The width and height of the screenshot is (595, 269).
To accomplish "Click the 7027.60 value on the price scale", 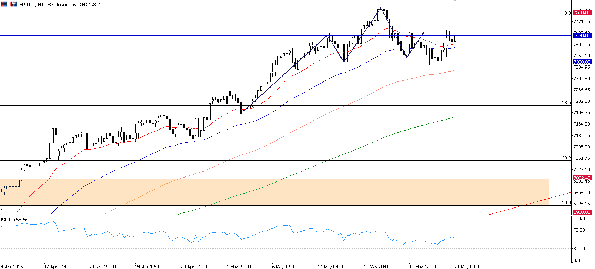I will [x=581, y=170].
